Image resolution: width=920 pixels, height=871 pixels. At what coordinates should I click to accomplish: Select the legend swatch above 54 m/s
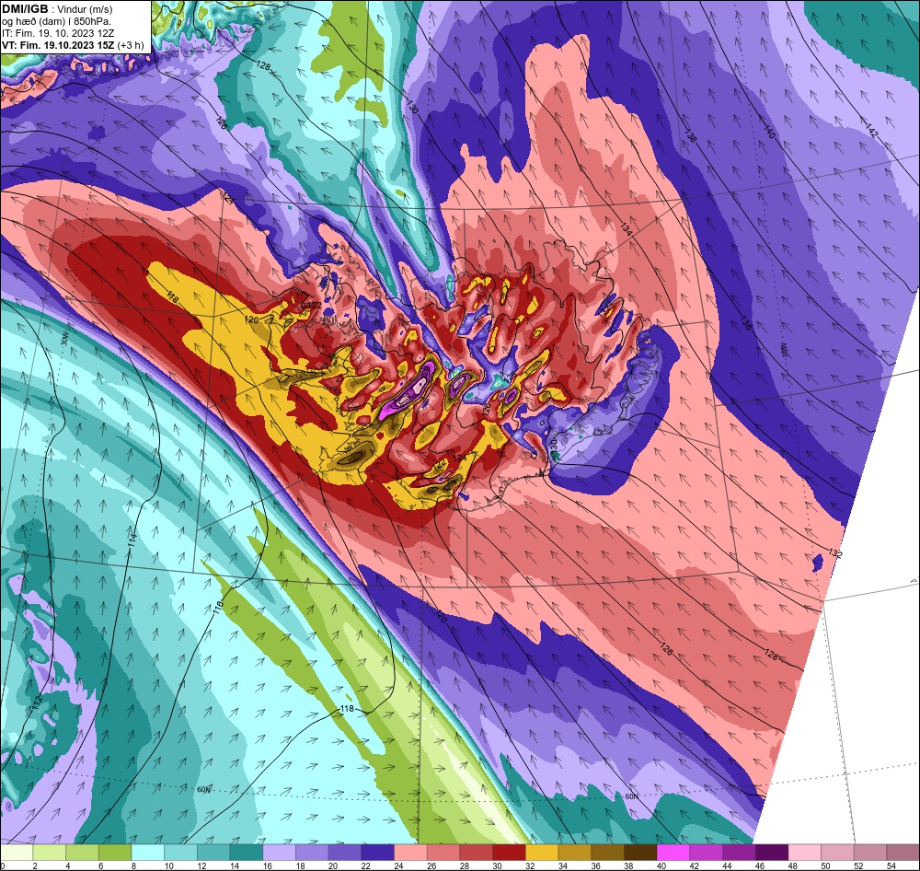click(x=903, y=853)
